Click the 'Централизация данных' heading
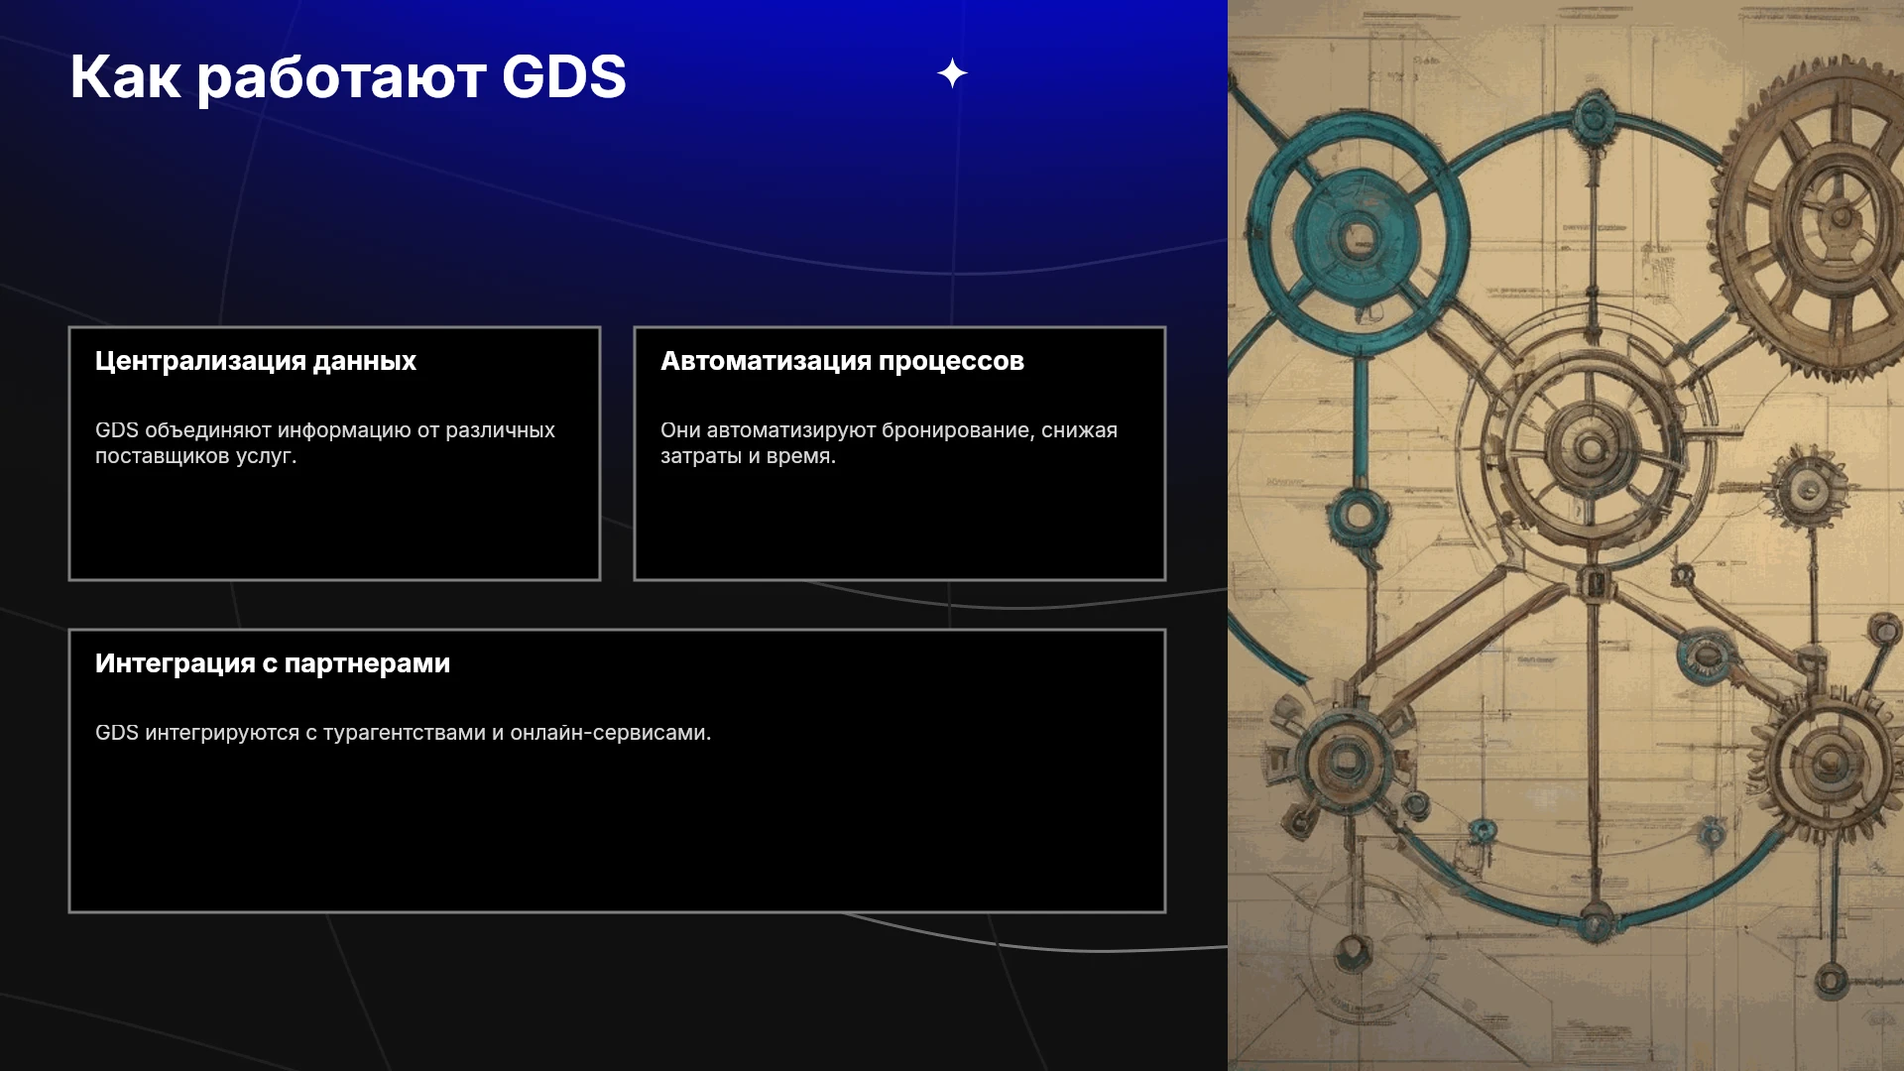Image resolution: width=1904 pixels, height=1071 pixels. (255, 361)
